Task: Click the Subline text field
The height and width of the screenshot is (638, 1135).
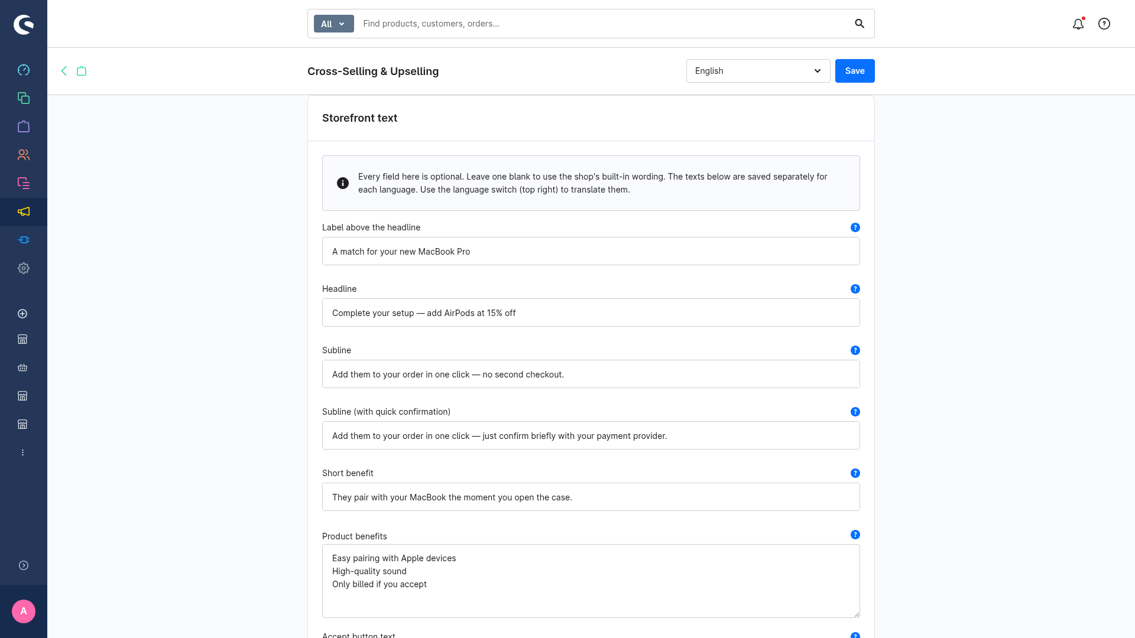Action: (591, 374)
